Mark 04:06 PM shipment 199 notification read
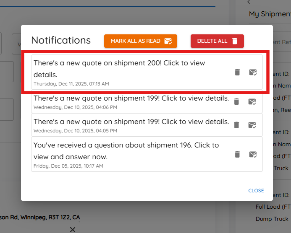The width and height of the screenshot is (291, 233). [252, 101]
